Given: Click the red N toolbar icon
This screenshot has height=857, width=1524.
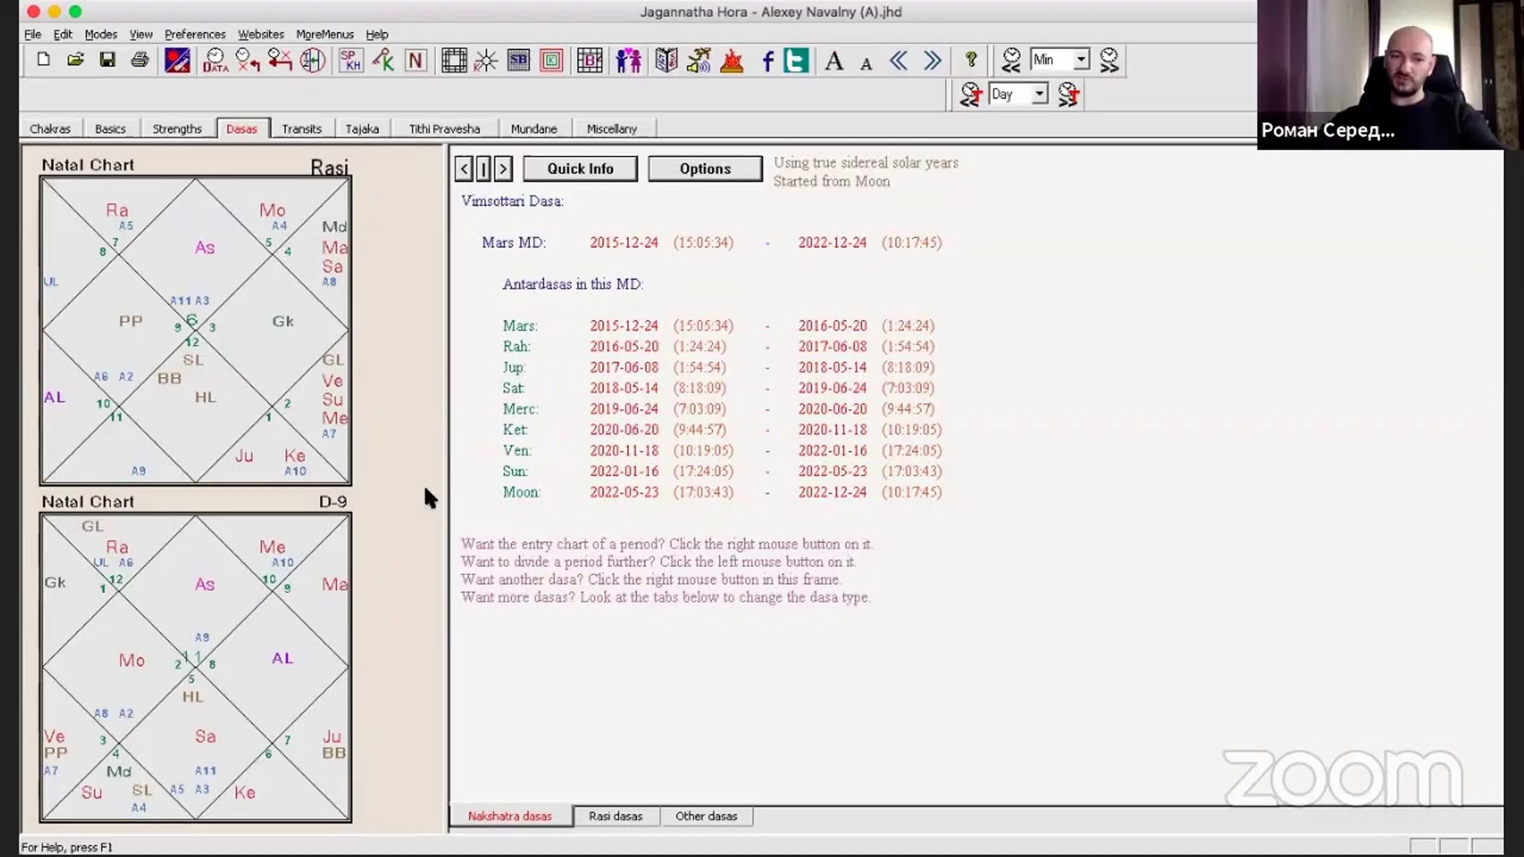Looking at the screenshot, I should tap(416, 60).
